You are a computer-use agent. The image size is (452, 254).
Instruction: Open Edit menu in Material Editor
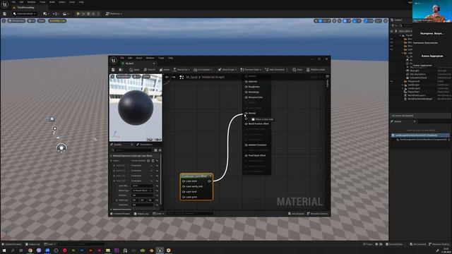pos(130,58)
